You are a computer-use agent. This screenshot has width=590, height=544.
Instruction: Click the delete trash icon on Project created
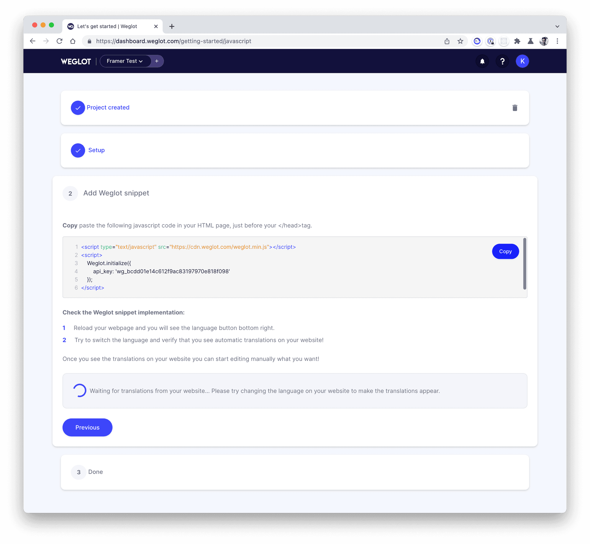click(x=515, y=107)
